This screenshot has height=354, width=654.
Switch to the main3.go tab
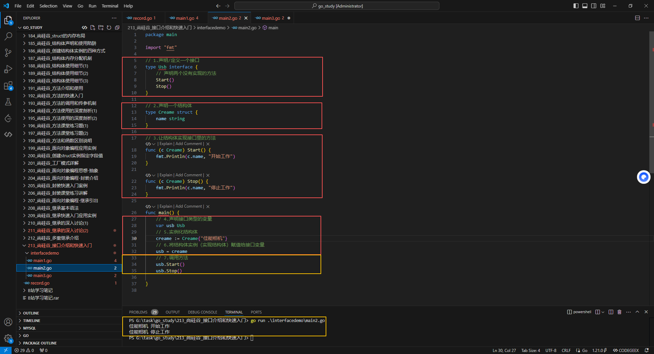coord(272,18)
